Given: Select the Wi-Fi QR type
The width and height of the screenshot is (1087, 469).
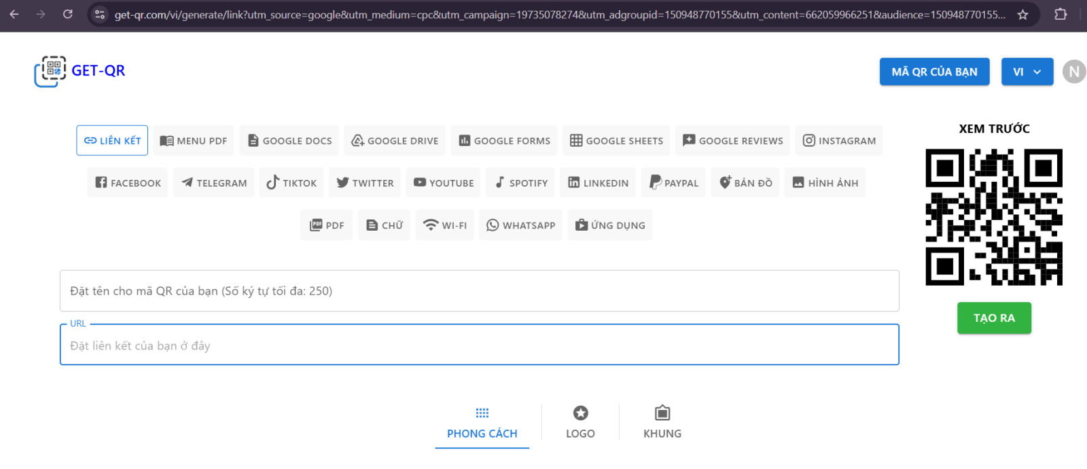Looking at the screenshot, I should (445, 225).
